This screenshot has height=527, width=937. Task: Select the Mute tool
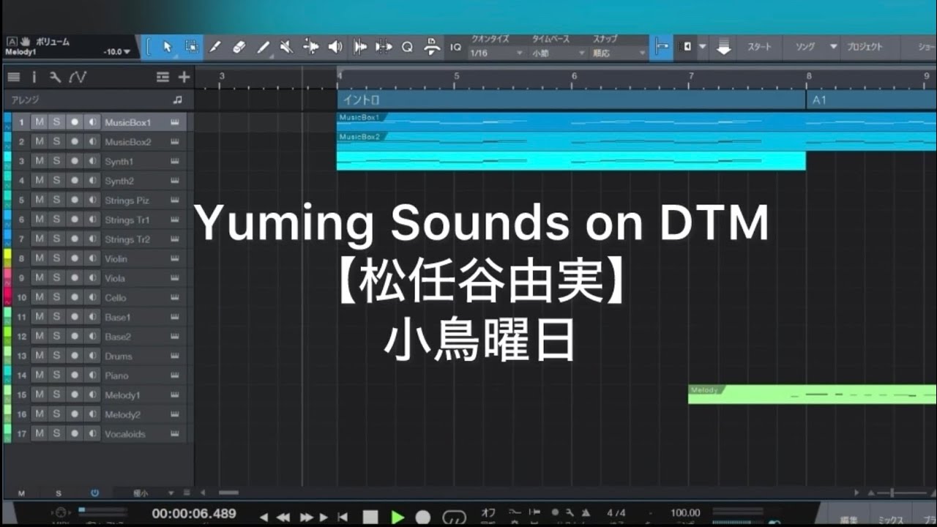pos(287,47)
